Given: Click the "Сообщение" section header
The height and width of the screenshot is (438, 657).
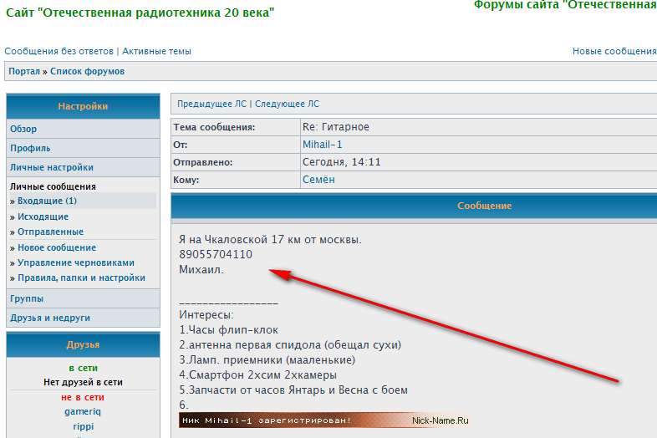Looking at the screenshot, I should [484, 206].
